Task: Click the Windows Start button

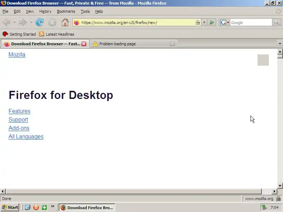Action: (x=10, y=207)
